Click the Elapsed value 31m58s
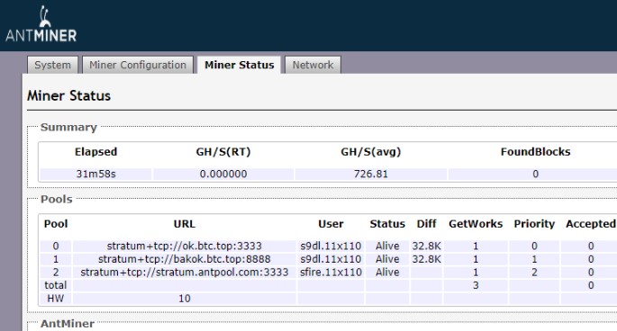This screenshot has width=617, height=331. click(96, 174)
